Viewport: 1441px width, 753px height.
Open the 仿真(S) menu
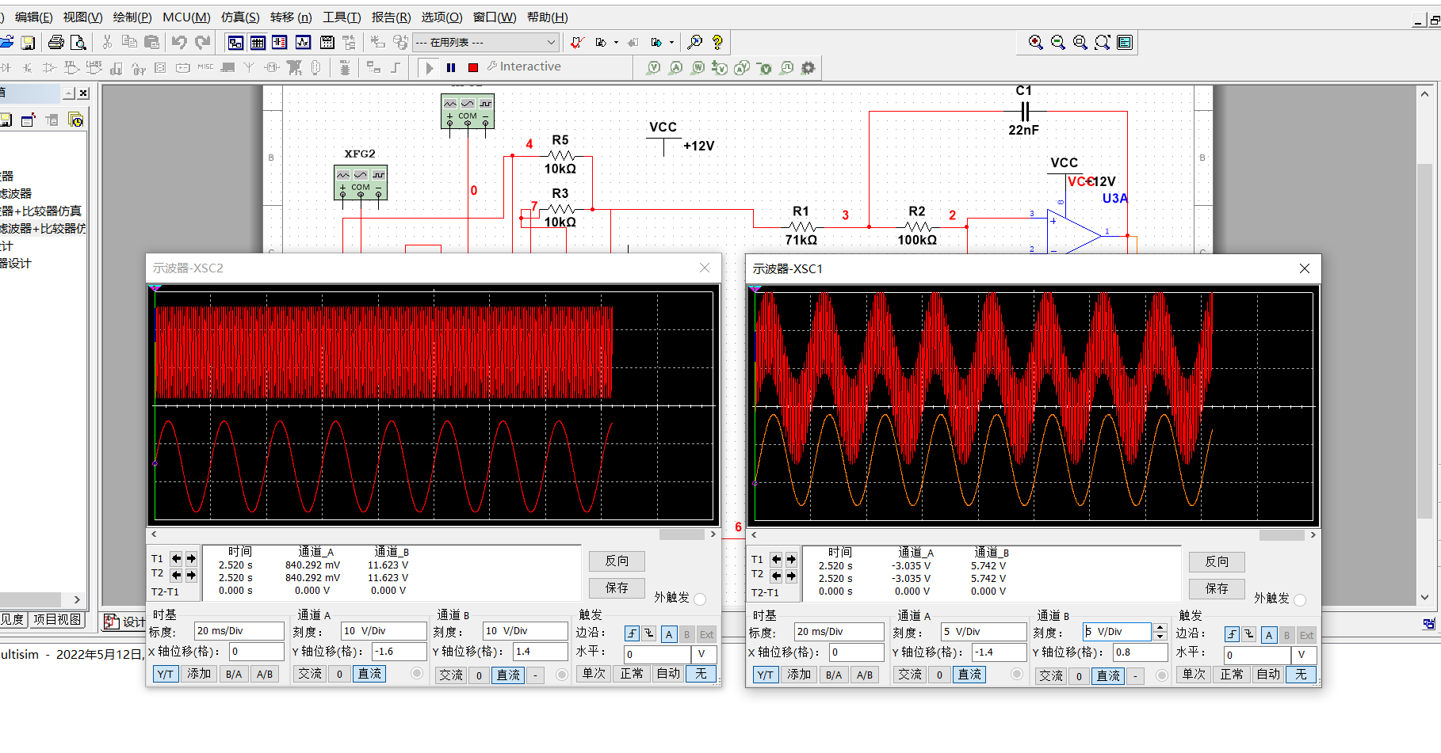[x=240, y=17]
